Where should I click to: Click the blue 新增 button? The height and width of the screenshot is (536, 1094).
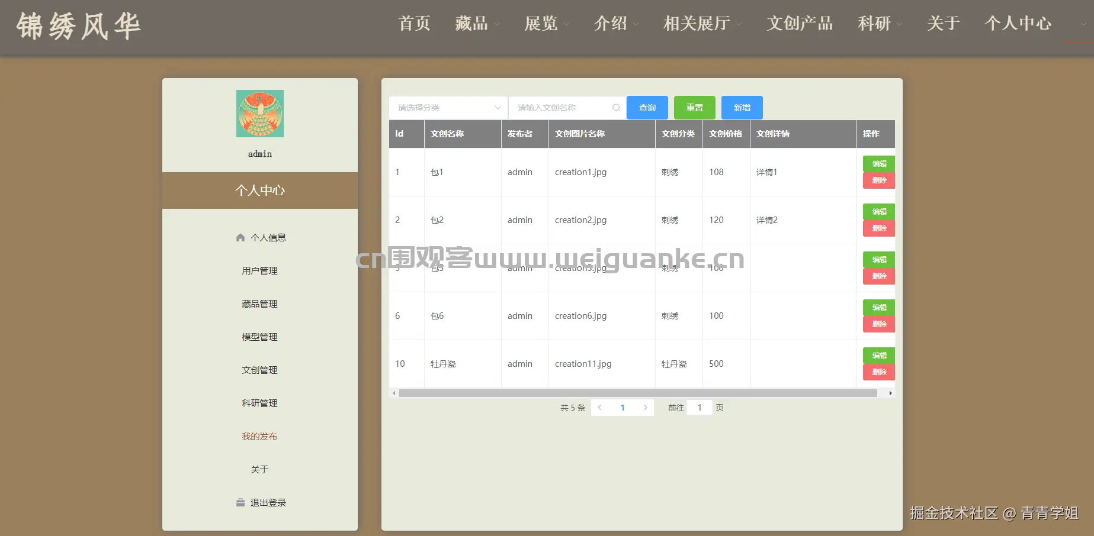[742, 108]
